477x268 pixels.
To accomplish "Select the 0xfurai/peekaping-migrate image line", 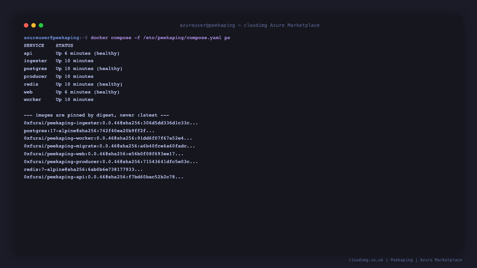I will click(x=110, y=146).
